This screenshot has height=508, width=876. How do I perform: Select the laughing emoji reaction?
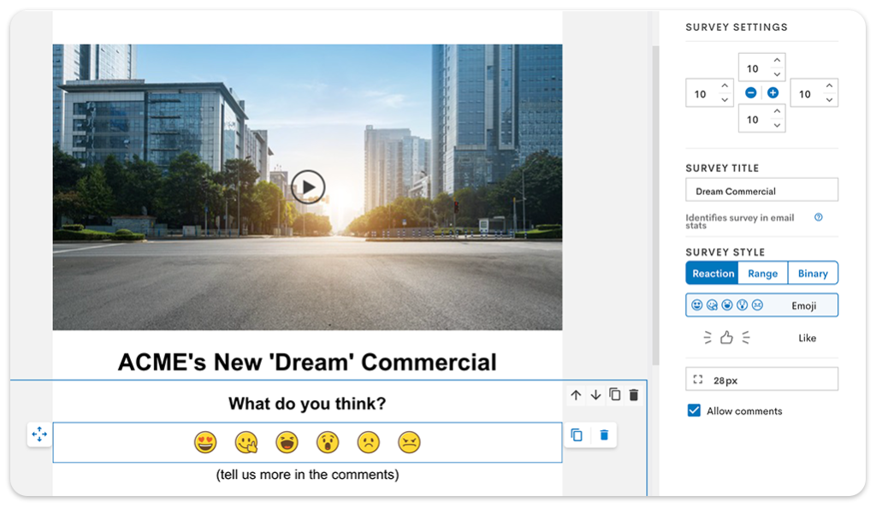click(287, 442)
